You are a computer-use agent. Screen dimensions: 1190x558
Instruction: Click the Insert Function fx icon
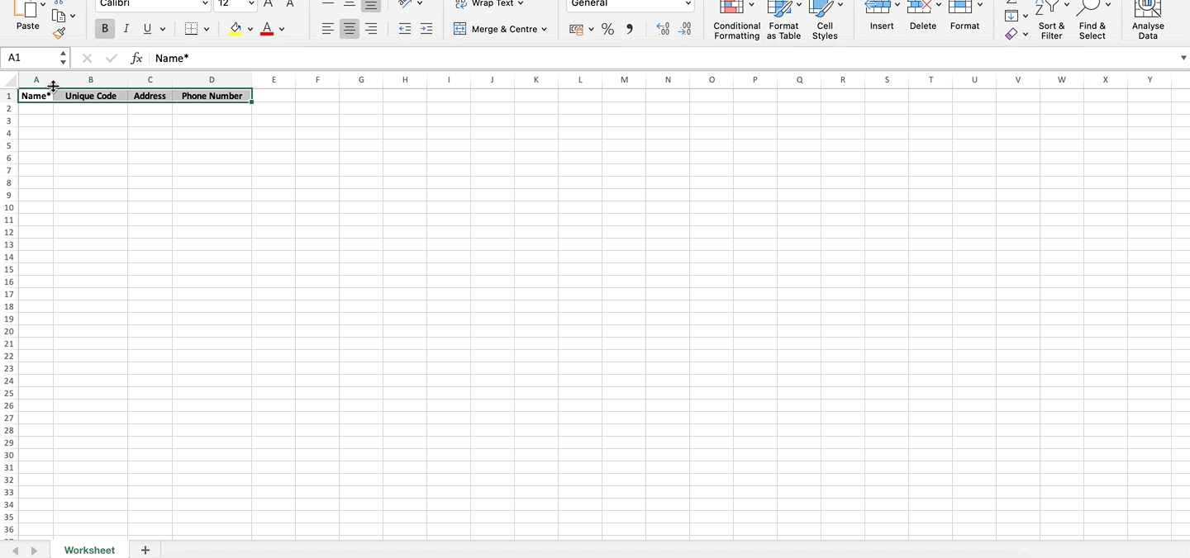pyautogui.click(x=136, y=59)
